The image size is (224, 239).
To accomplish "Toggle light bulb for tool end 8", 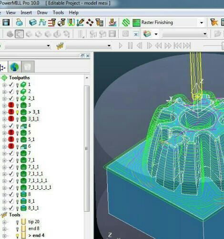I will click(18, 229).
